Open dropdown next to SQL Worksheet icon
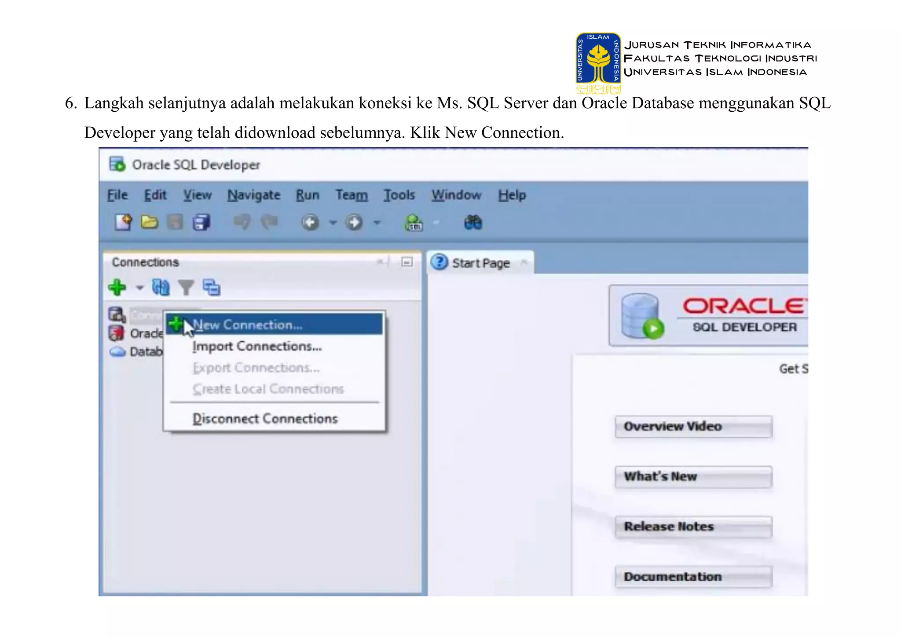 click(x=436, y=223)
